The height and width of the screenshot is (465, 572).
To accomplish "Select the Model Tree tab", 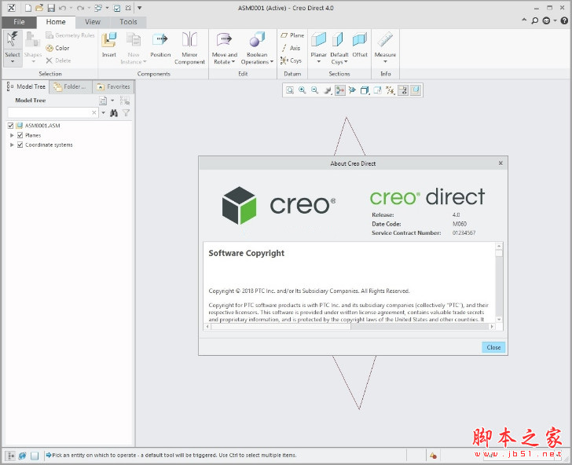I will 26,87.
